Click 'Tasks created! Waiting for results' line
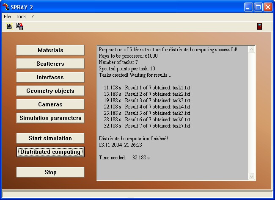This screenshot has width=275, height=200. pos(135,75)
